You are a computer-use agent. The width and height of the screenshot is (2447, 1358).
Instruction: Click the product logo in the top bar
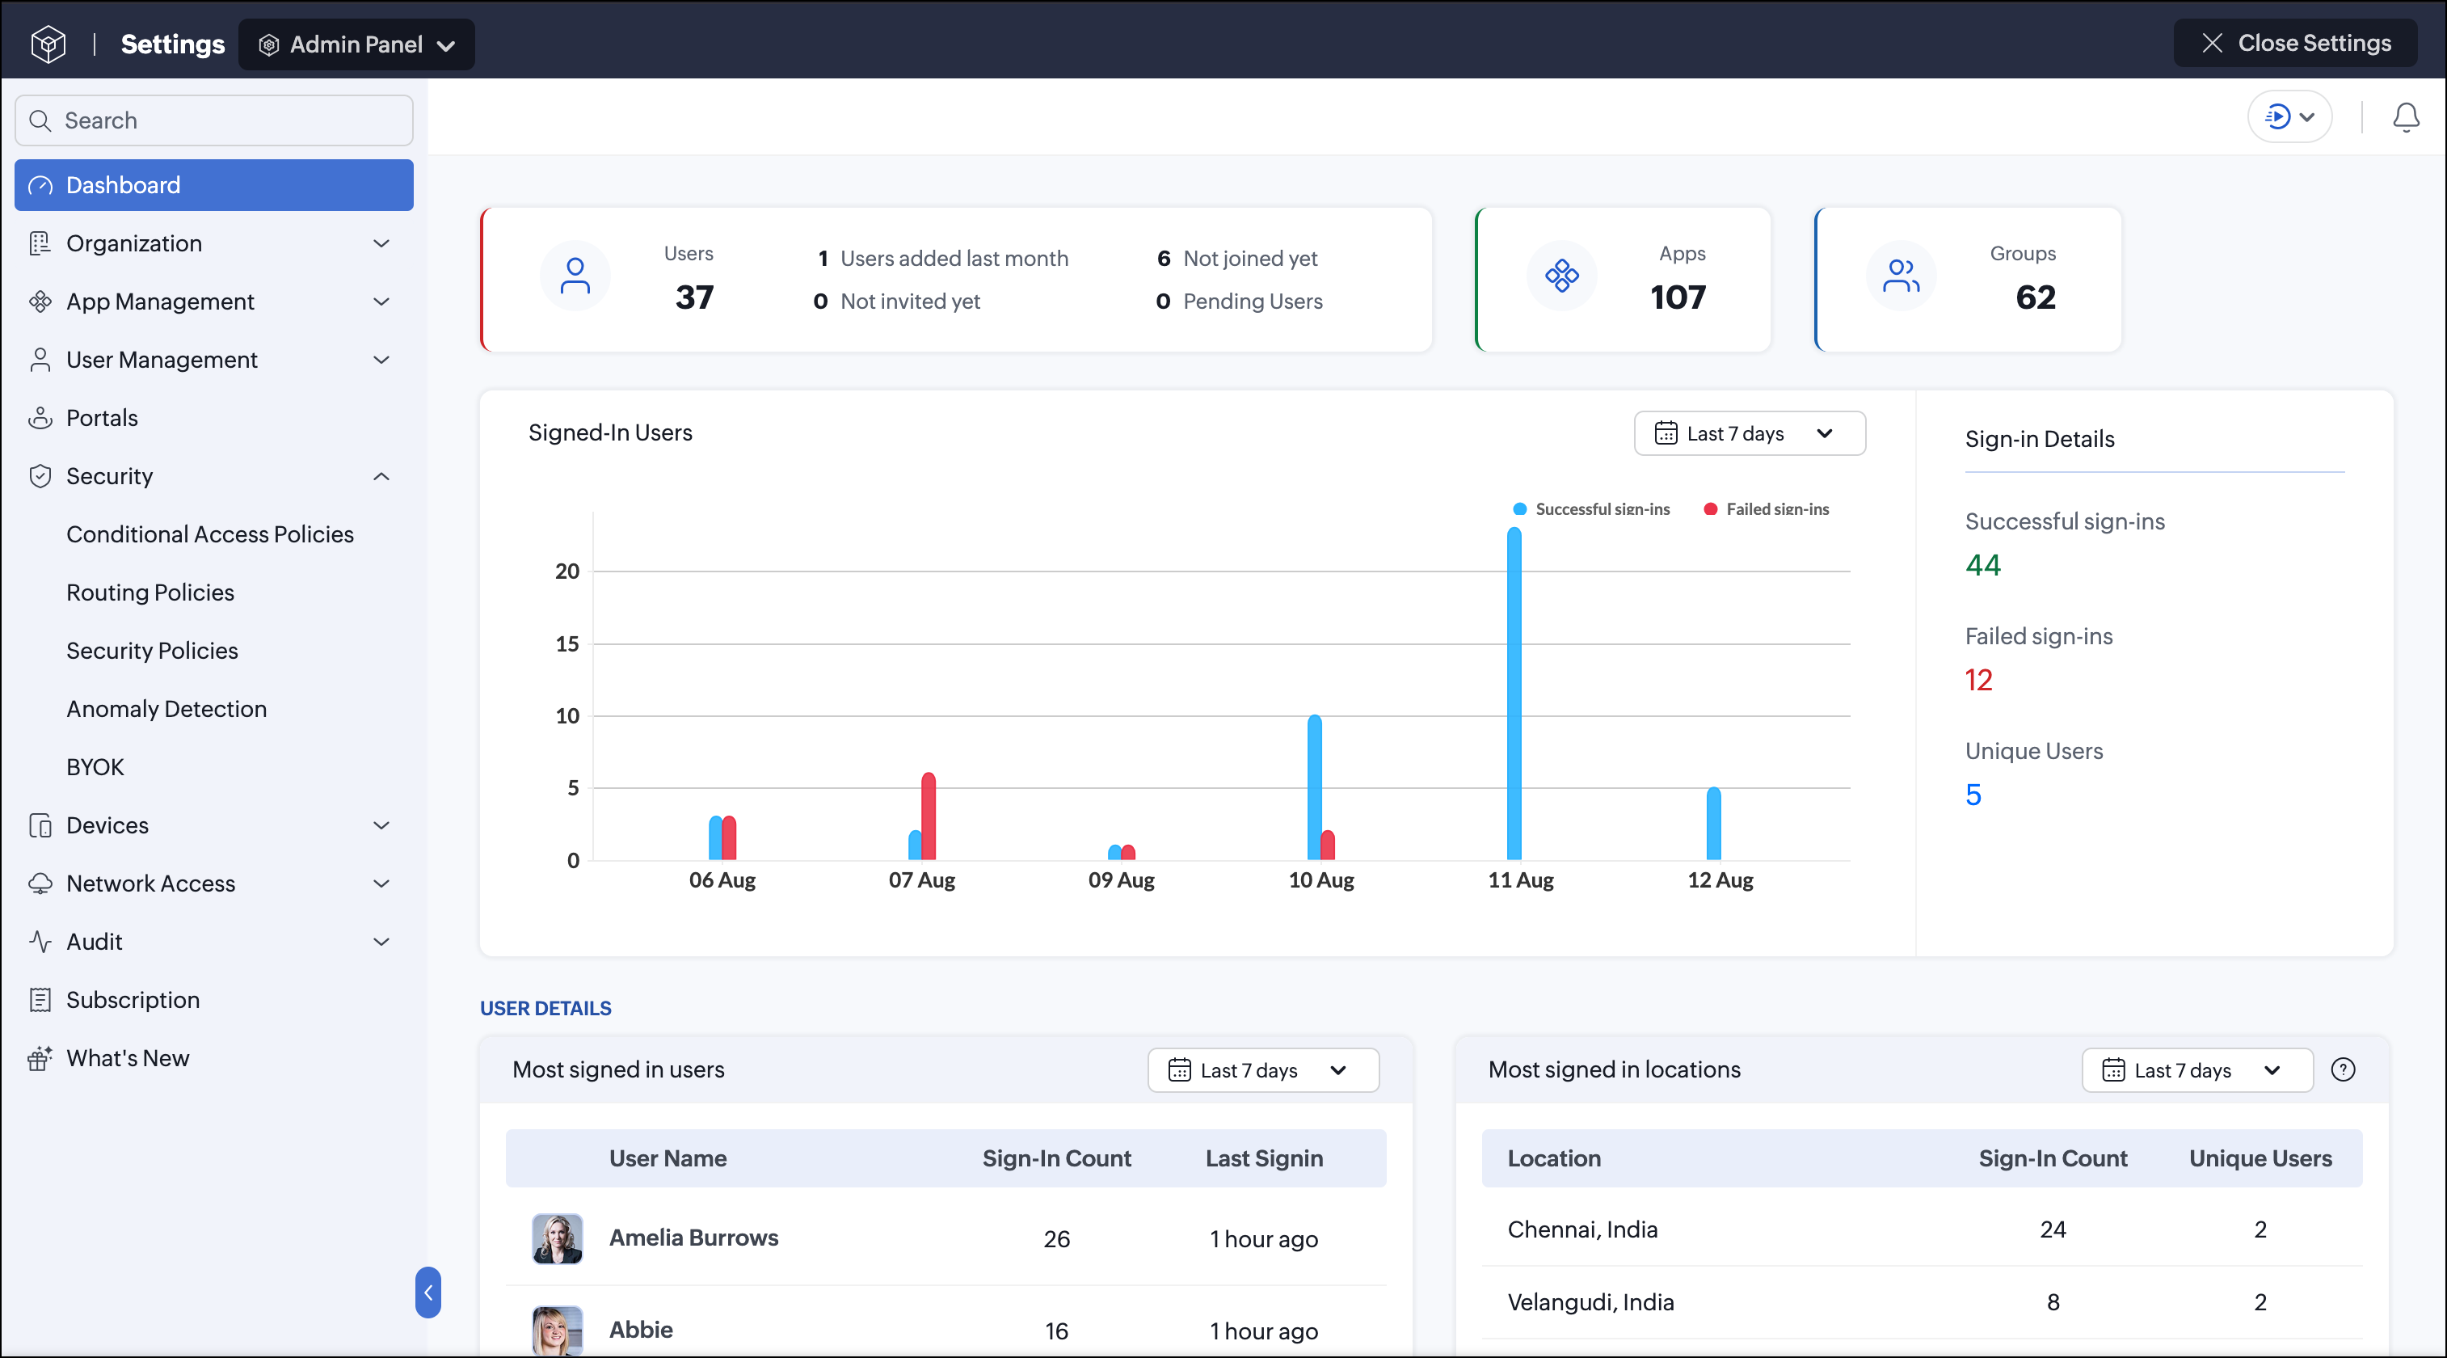48,44
